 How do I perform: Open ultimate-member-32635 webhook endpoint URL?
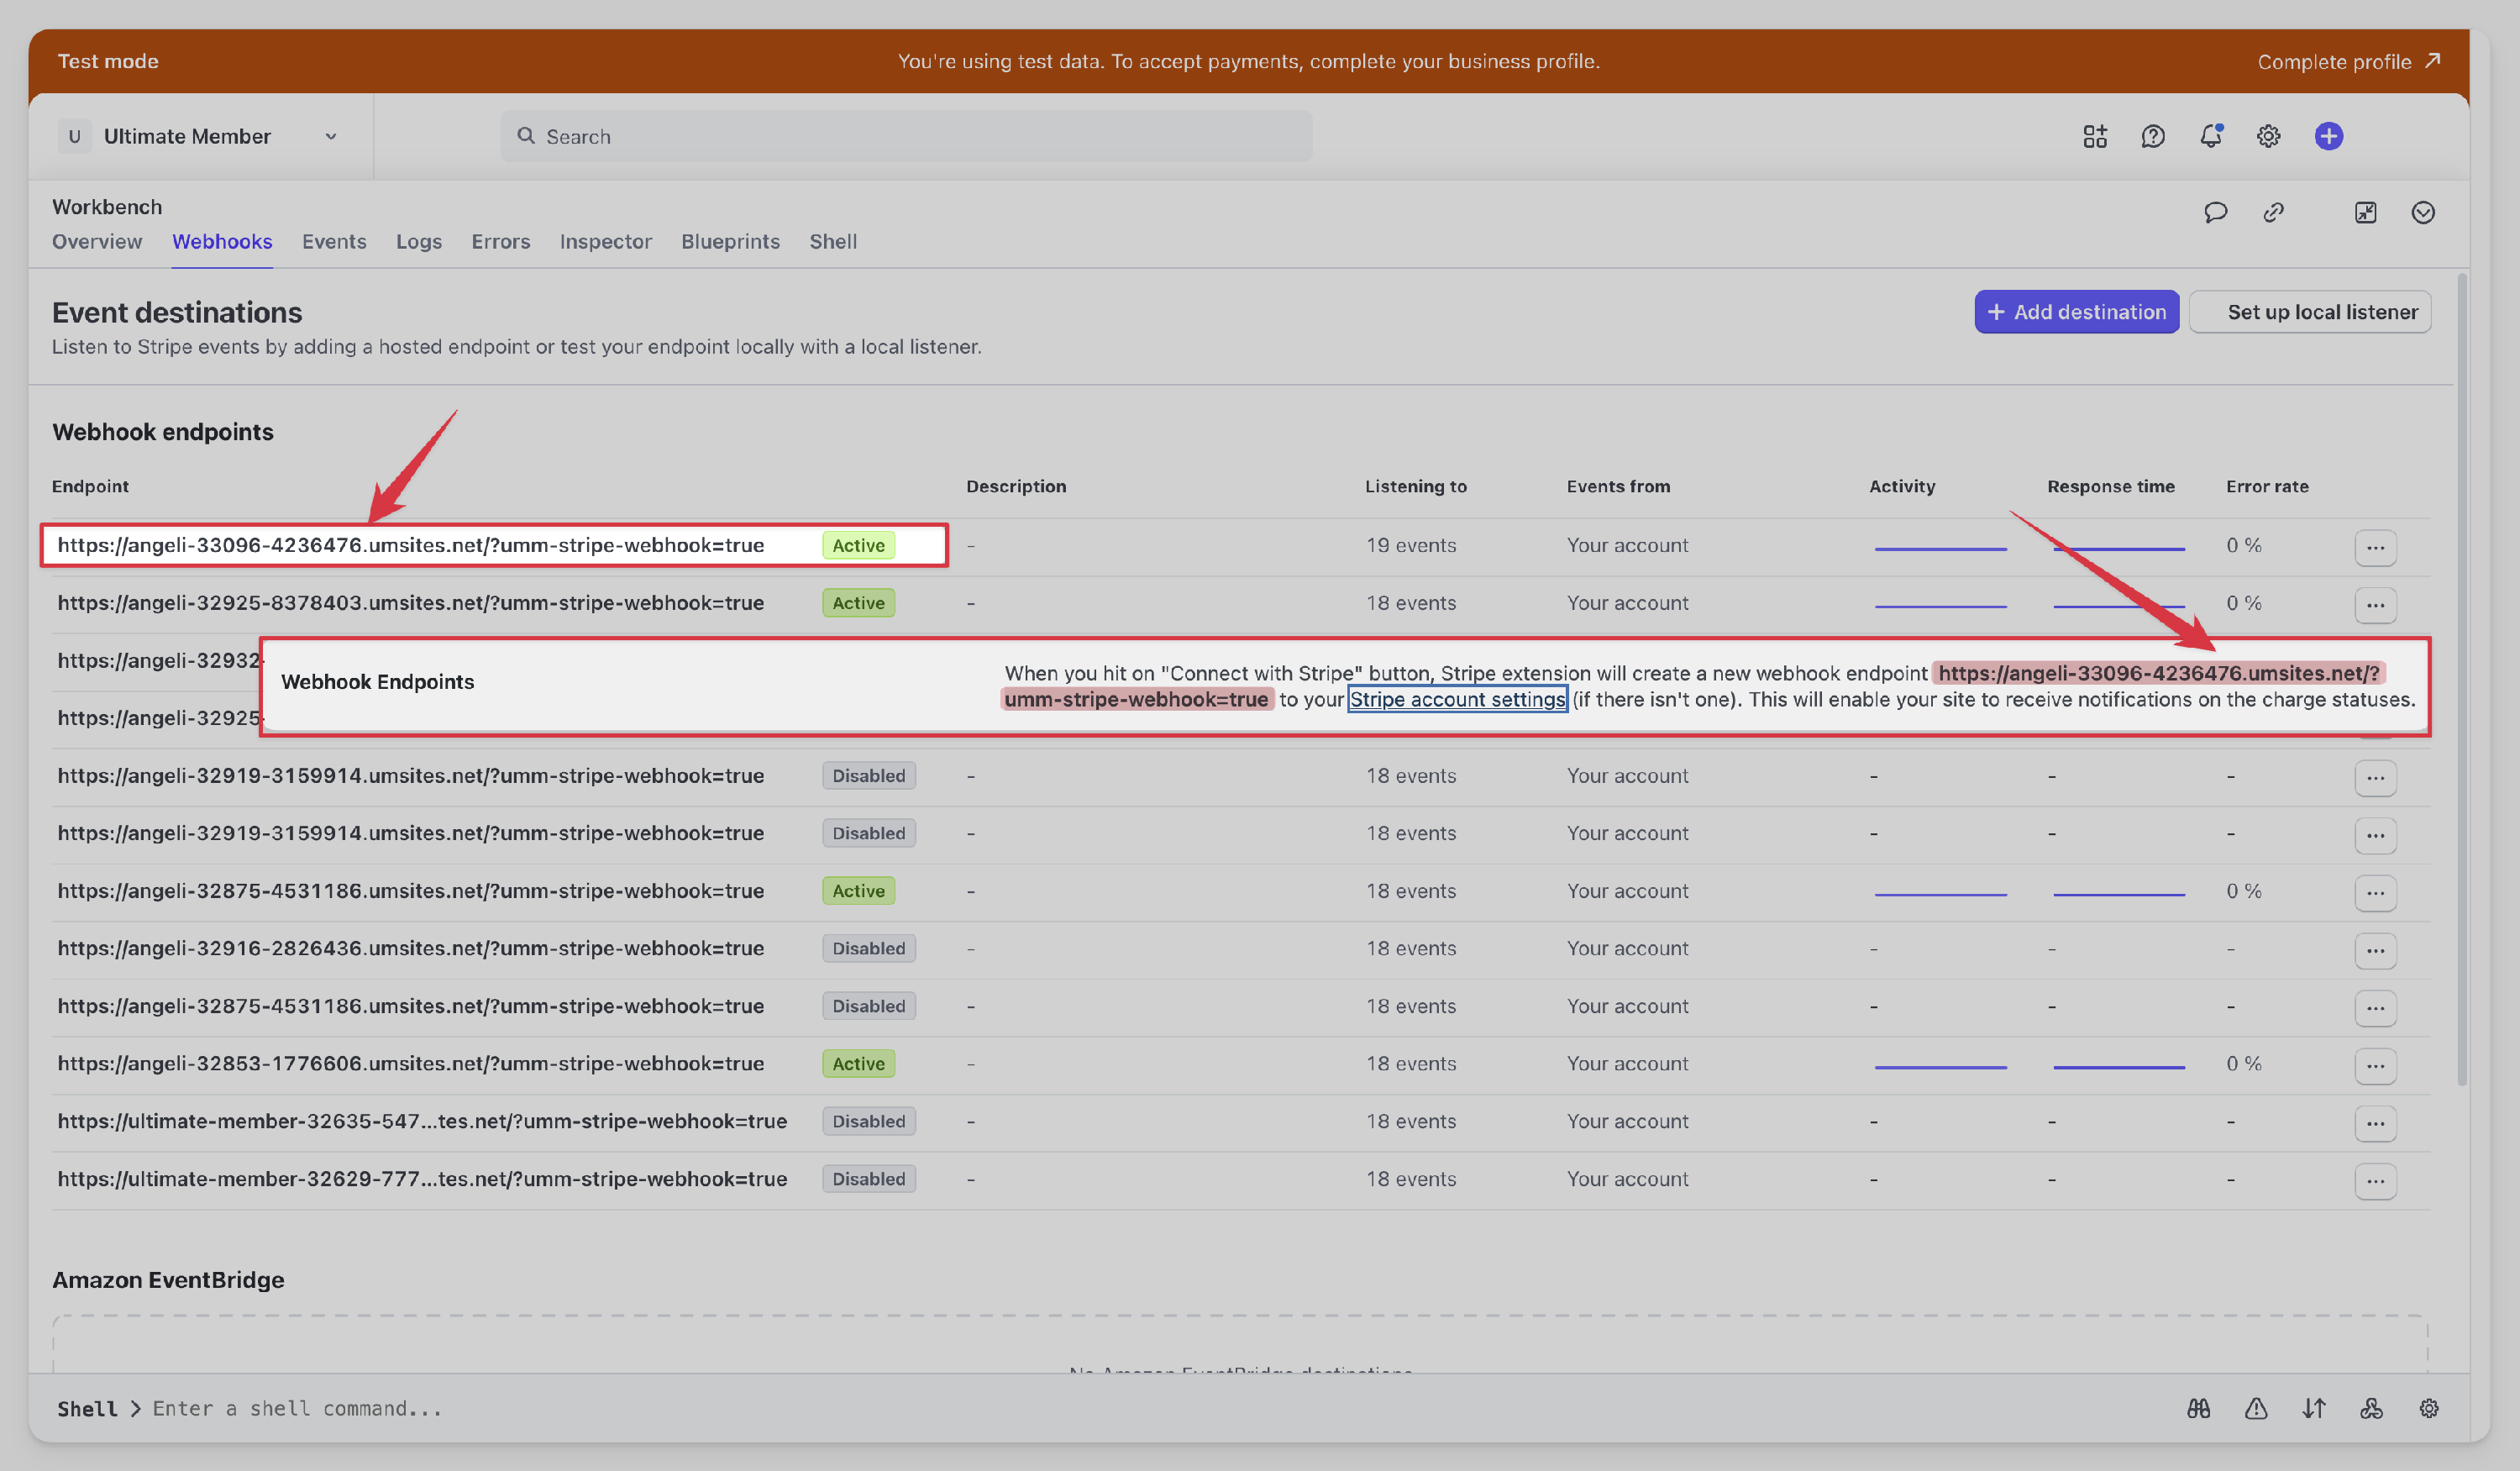tap(422, 1121)
